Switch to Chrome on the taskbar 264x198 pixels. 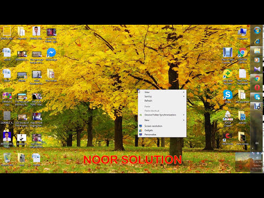(x=257, y=79)
